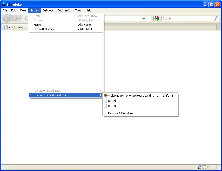Viewport: 222px width, 171px height.
Task: Click the Forward navigation arrow button
Action: point(15,18)
